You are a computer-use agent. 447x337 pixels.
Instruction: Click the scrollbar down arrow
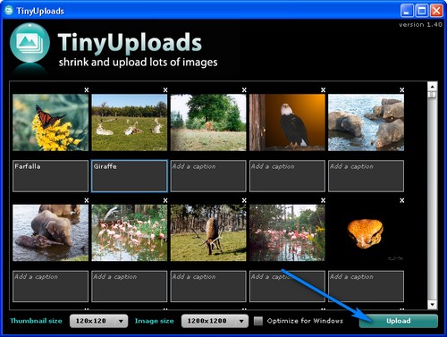433,305
